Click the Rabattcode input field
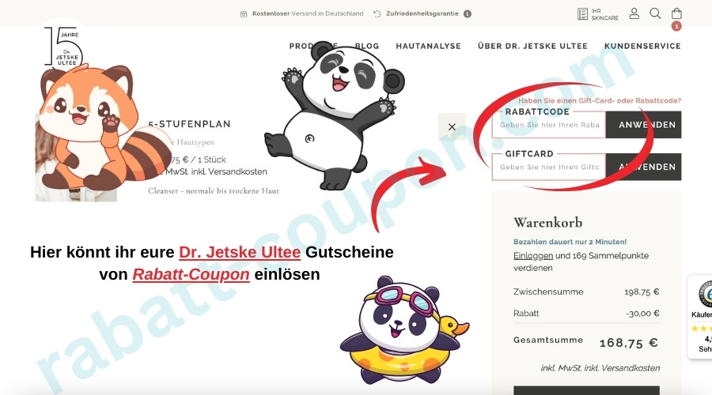Image resolution: width=712 pixels, height=395 pixels. [549, 125]
